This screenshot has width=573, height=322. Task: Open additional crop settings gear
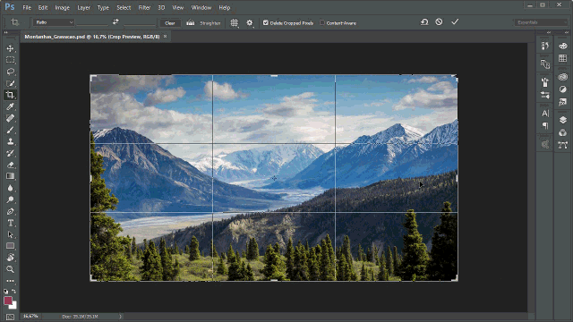coord(250,22)
